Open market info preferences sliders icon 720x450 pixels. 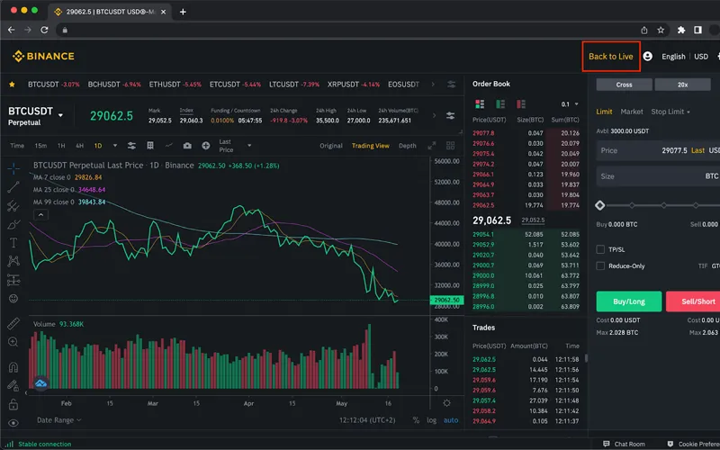tap(451, 116)
